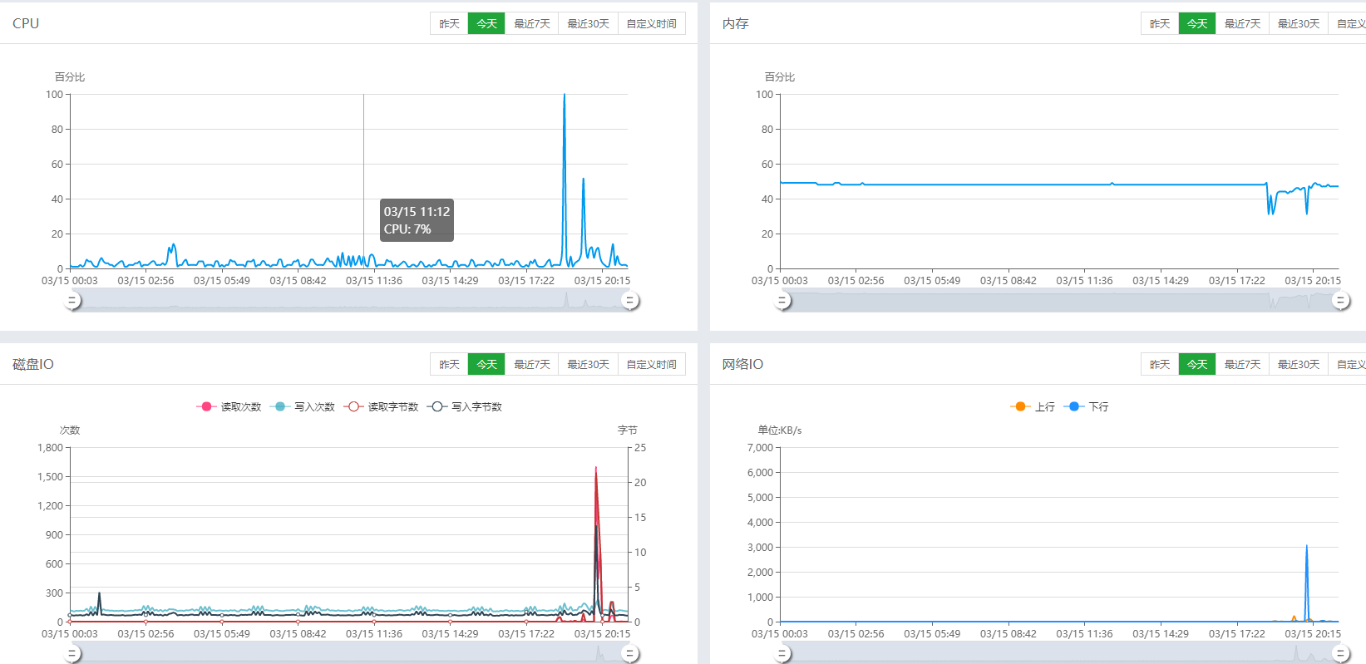Viewport: 1366px width, 664px height.
Task: Toggle the 读取次数 legend series in 磁盘IO
Action: click(x=229, y=406)
